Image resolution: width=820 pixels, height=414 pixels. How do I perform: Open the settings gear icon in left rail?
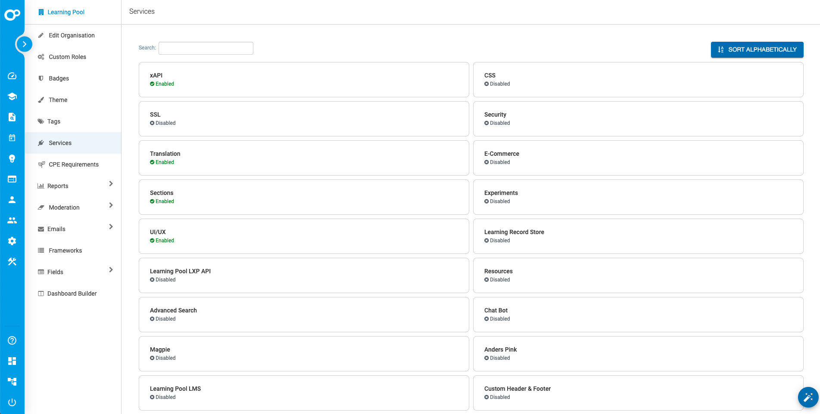(12, 241)
